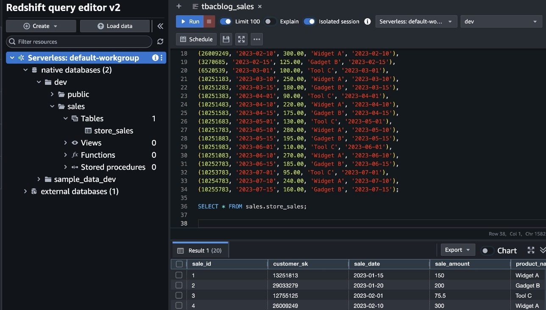Click cell value 29033279
This screenshot has width=546, height=310.
(x=285, y=285)
